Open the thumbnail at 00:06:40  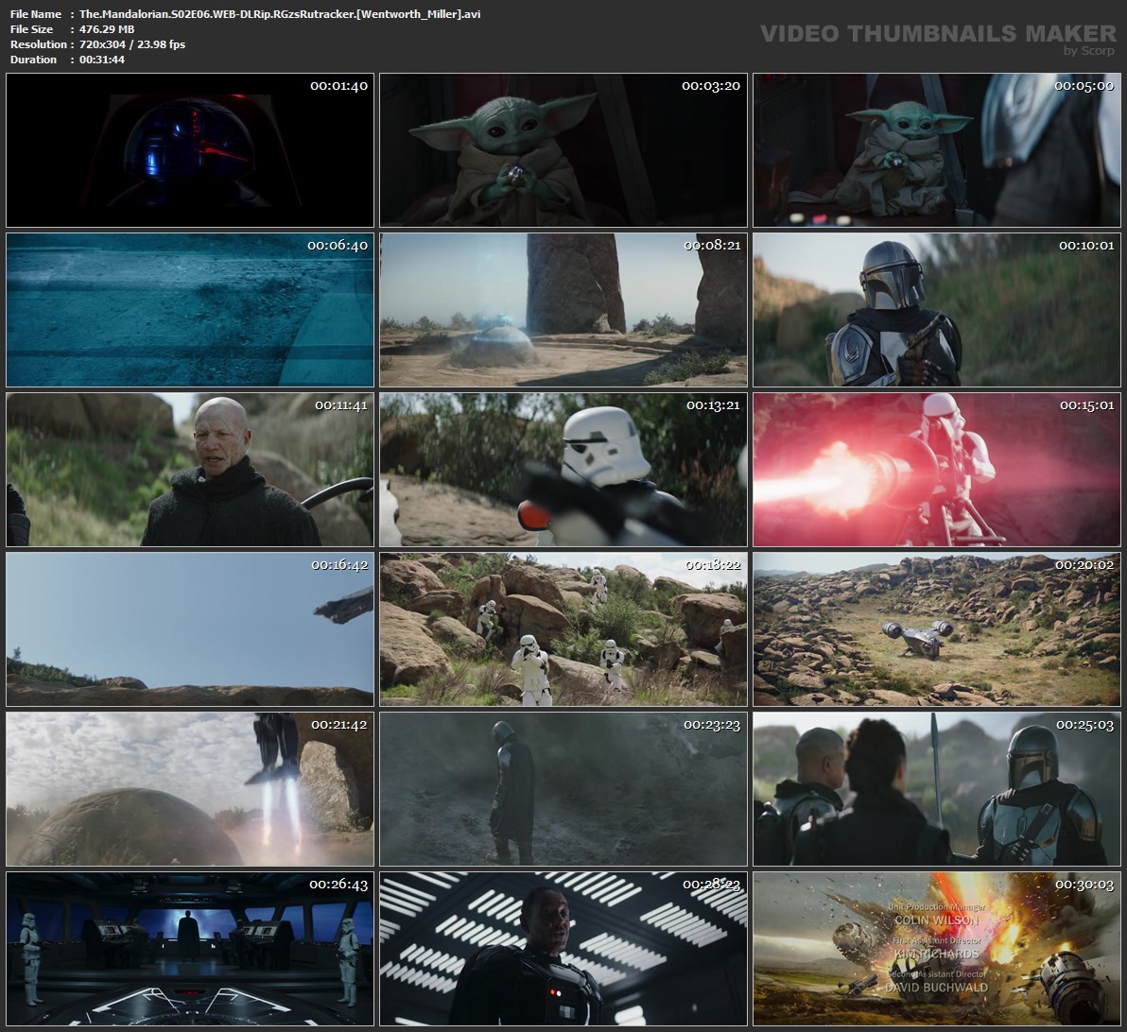(x=190, y=310)
